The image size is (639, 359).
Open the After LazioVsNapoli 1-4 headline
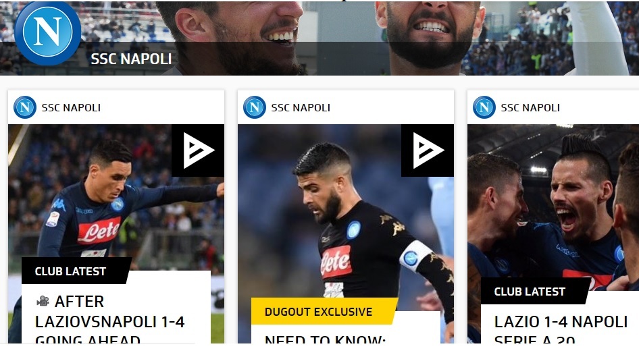(x=110, y=322)
